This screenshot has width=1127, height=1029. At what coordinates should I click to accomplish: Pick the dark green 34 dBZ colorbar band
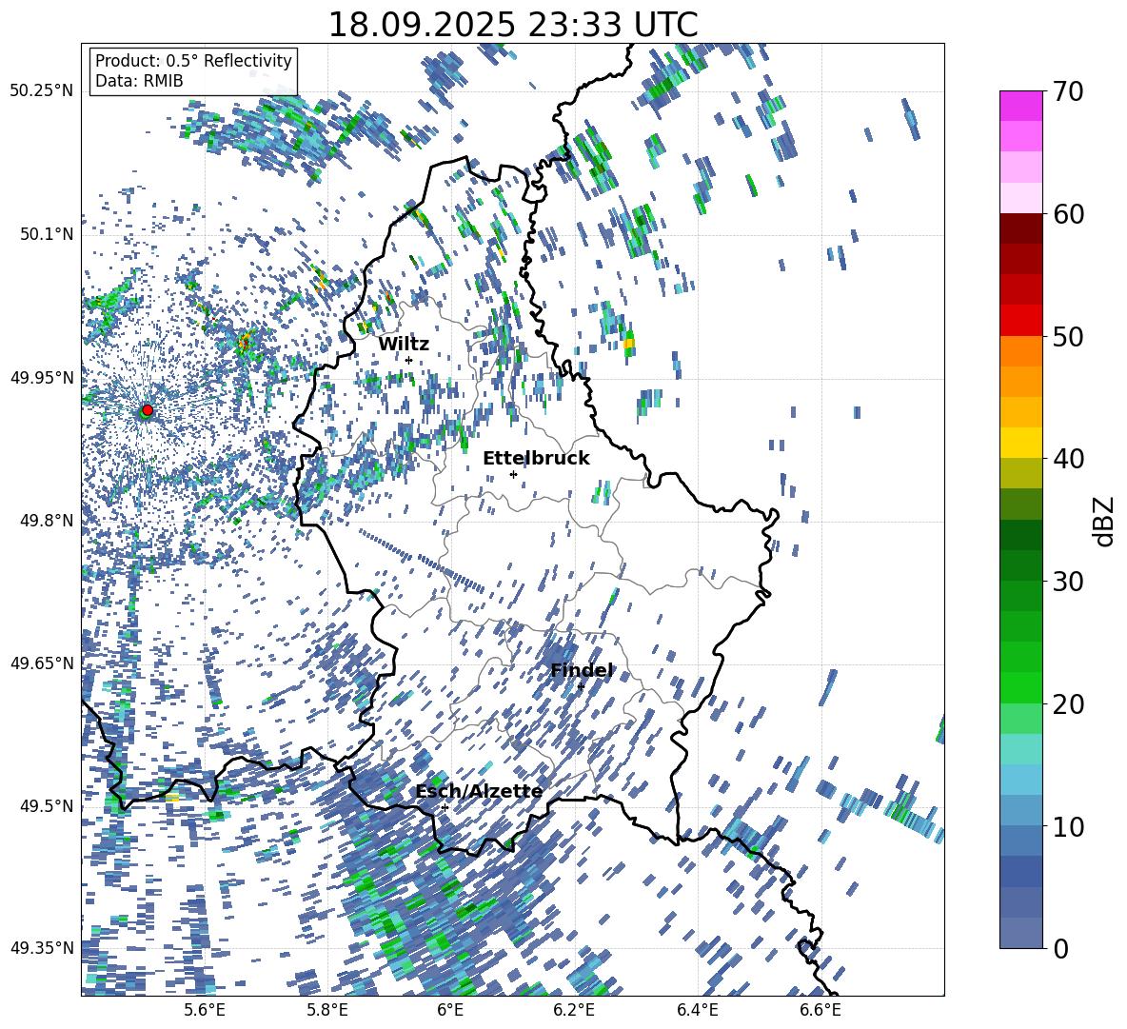click(1020, 534)
